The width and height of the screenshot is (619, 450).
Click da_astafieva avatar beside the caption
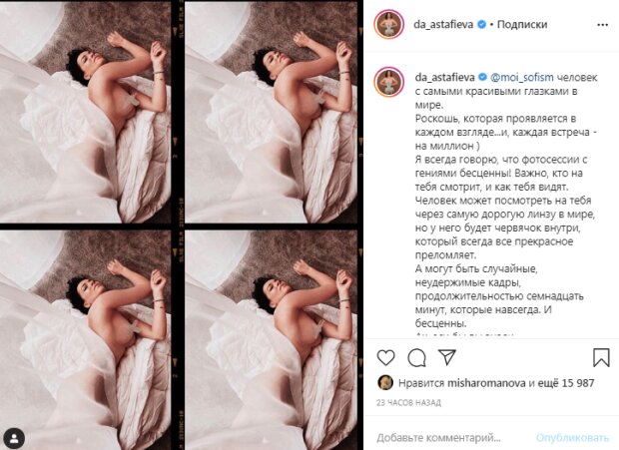tap(388, 83)
